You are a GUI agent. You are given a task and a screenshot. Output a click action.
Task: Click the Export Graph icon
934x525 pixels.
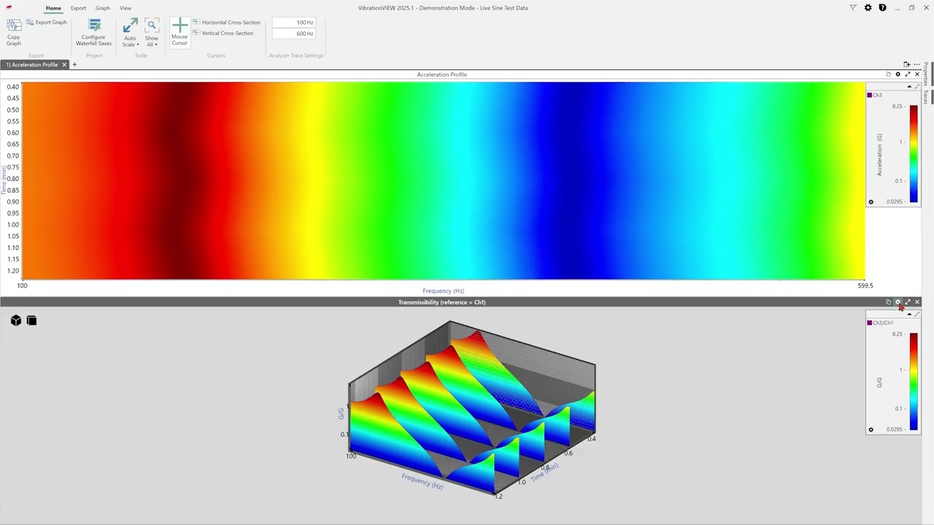[x=29, y=23]
